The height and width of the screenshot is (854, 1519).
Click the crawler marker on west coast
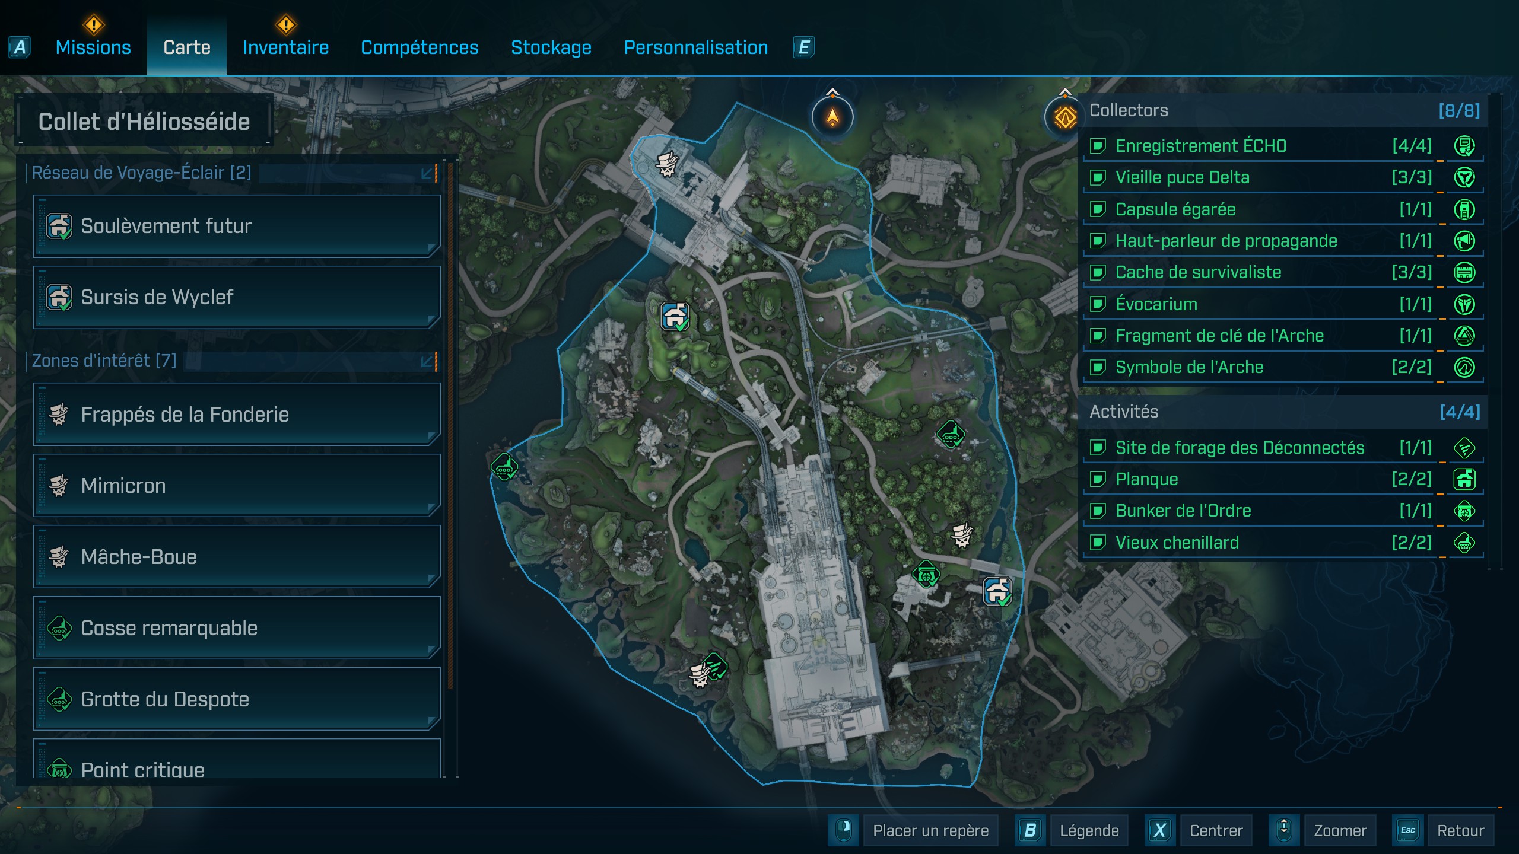(x=504, y=467)
